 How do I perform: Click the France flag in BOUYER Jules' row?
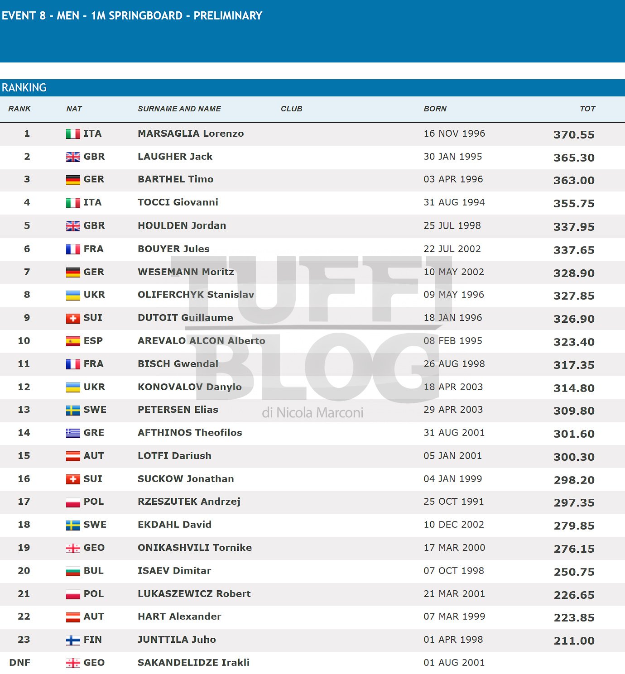73,249
